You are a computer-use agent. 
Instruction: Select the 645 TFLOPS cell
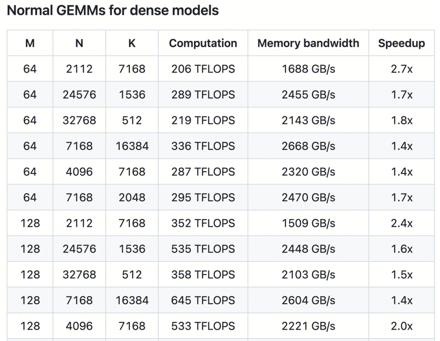203,300
